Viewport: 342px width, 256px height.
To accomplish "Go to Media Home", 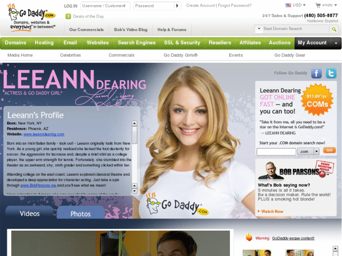I will 20,55.
